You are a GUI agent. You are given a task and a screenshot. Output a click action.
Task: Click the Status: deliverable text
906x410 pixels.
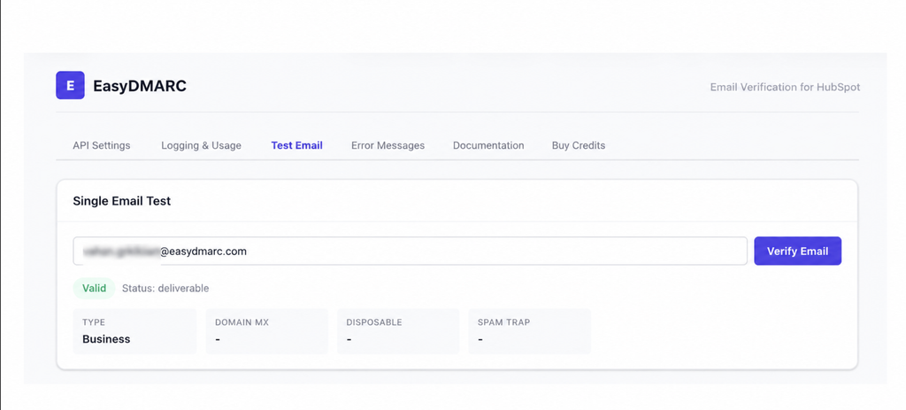(165, 288)
